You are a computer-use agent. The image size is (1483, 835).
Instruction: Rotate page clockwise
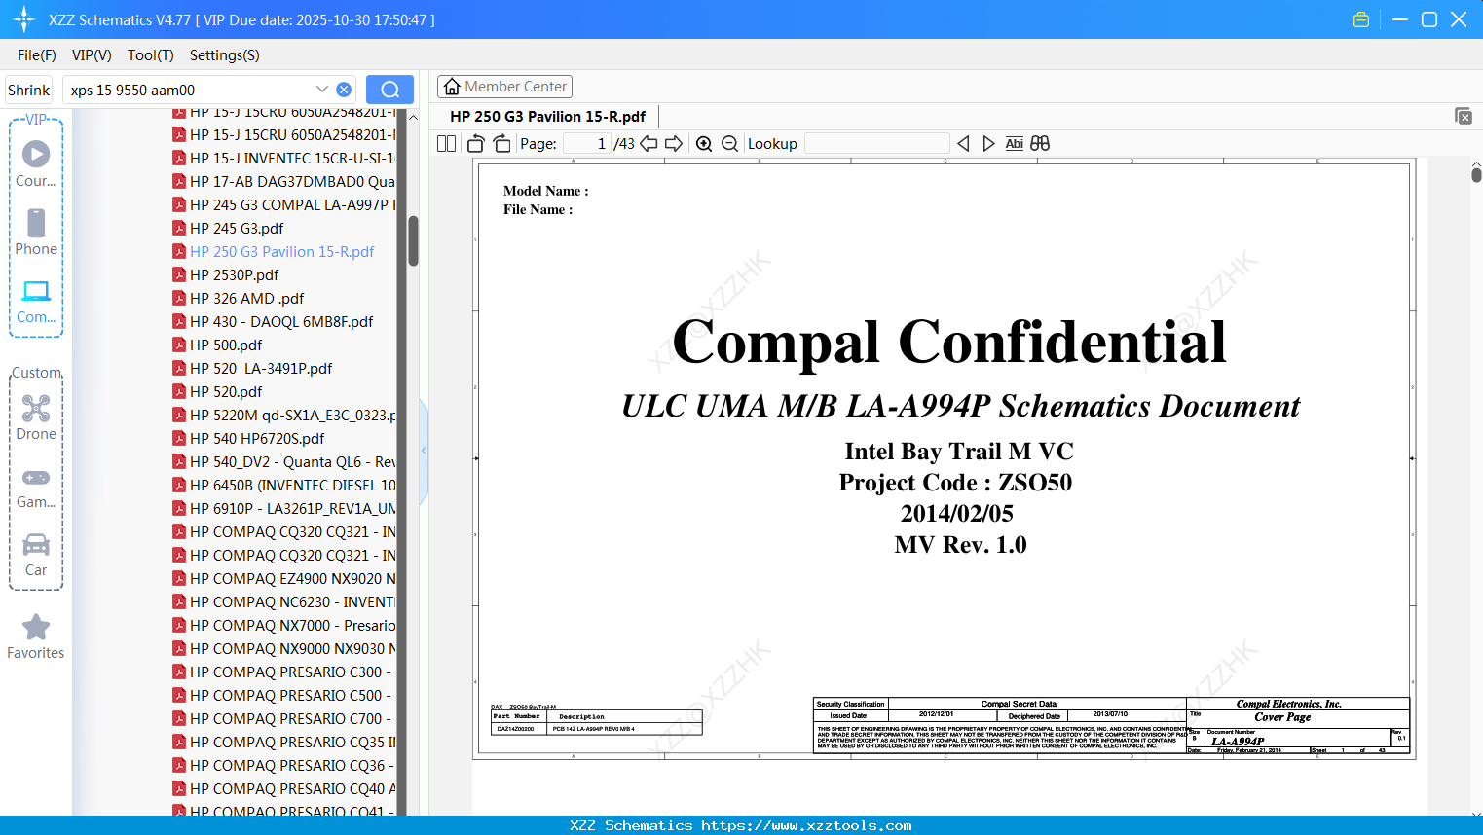click(x=501, y=143)
